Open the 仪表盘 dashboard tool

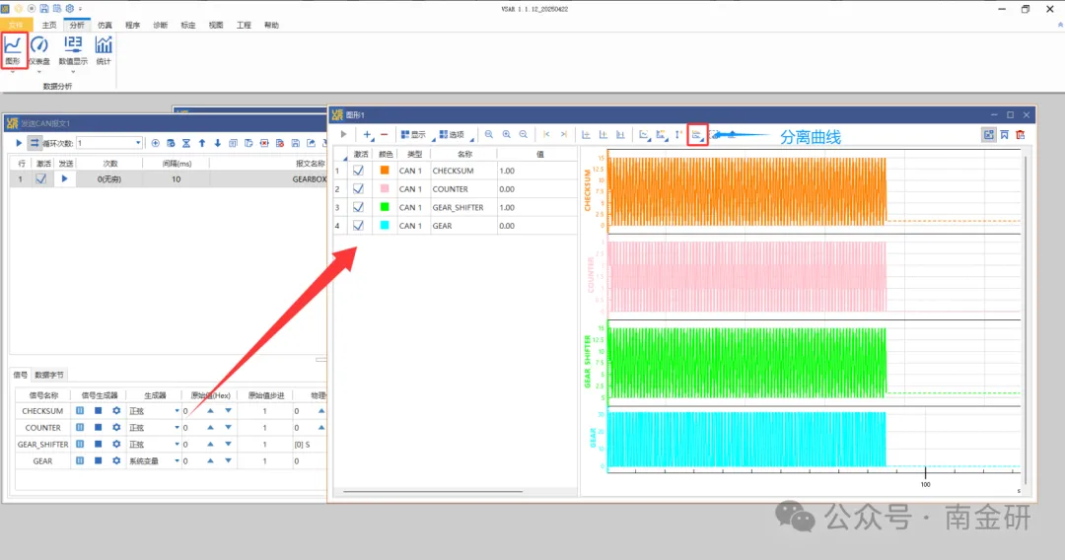click(x=39, y=50)
